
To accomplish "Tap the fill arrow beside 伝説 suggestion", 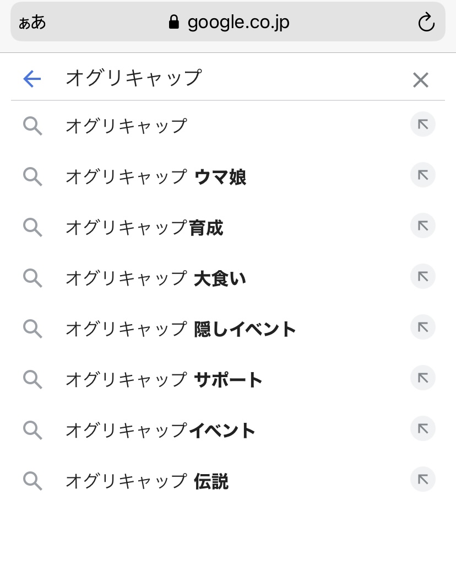I will pyautogui.click(x=422, y=480).
